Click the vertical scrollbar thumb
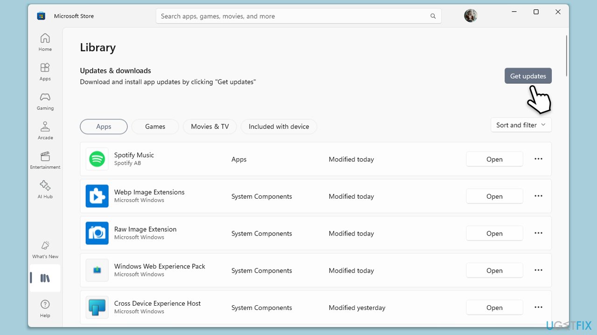Screen dimensions: 597x335 point(567,56)
